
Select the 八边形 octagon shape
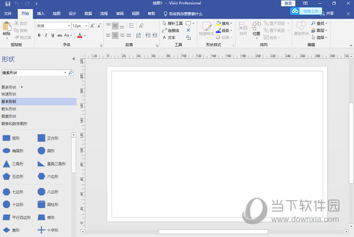(x=48, y=192)
